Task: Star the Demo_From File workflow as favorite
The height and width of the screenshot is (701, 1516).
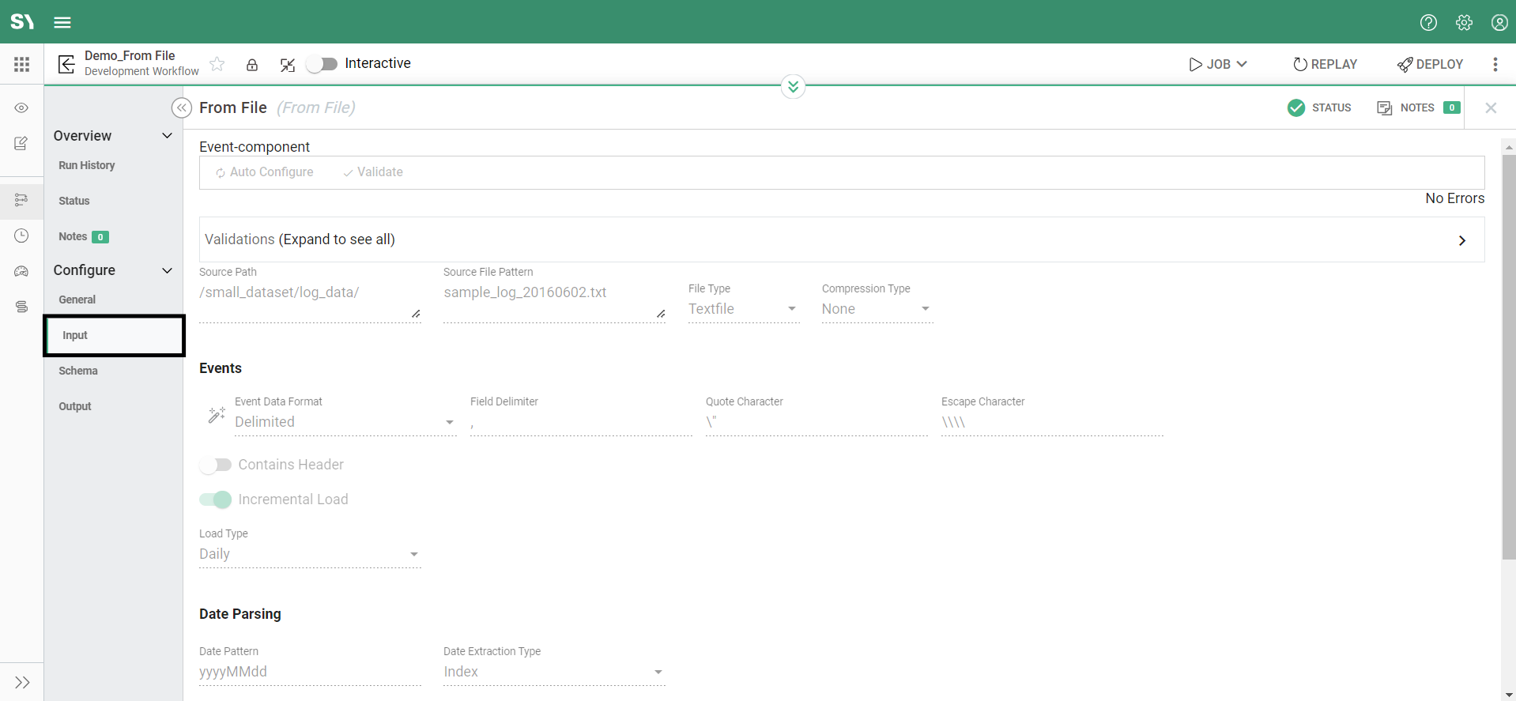Action: pos(217,64)
